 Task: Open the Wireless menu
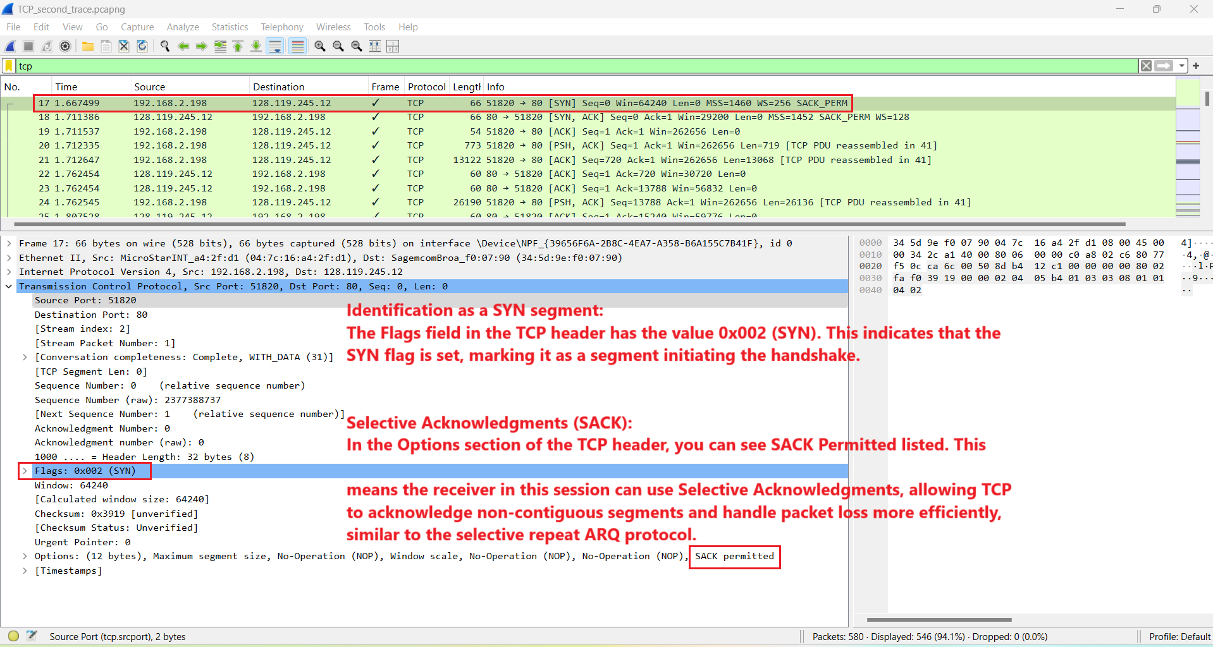coord(333,27)
